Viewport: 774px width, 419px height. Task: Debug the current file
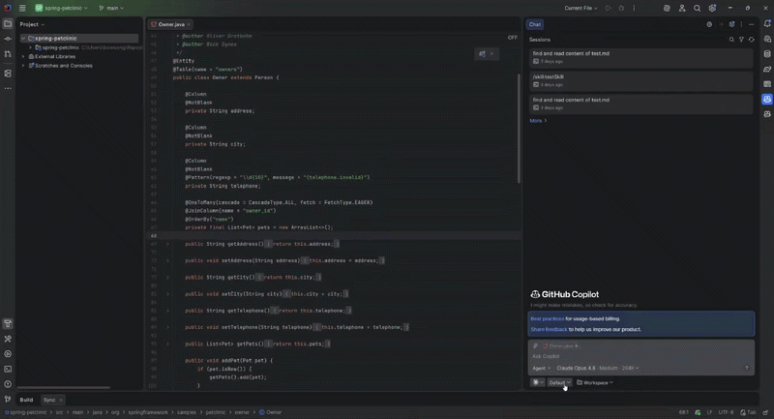(x=621, y=8)
